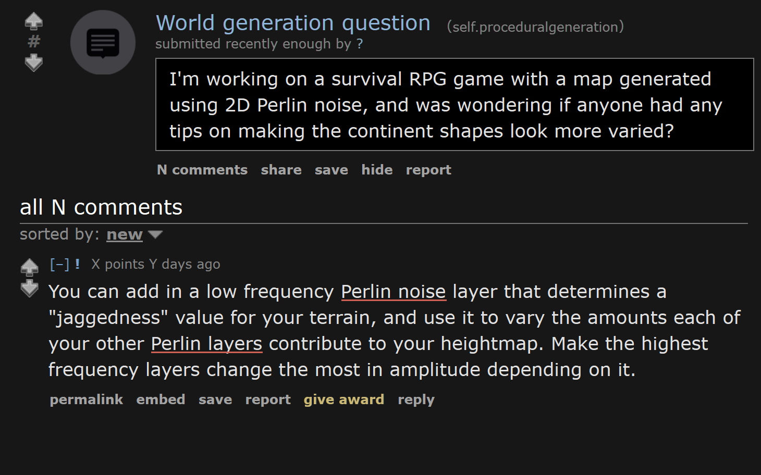Downvote the Perlin noise comment

[30, 288]
